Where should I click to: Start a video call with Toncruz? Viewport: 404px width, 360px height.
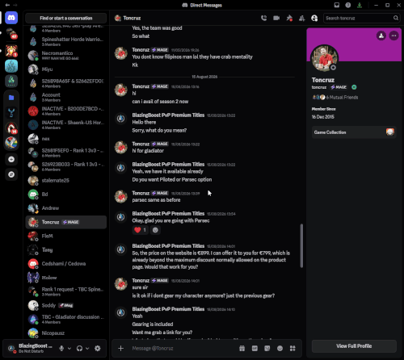click(276, 18)
